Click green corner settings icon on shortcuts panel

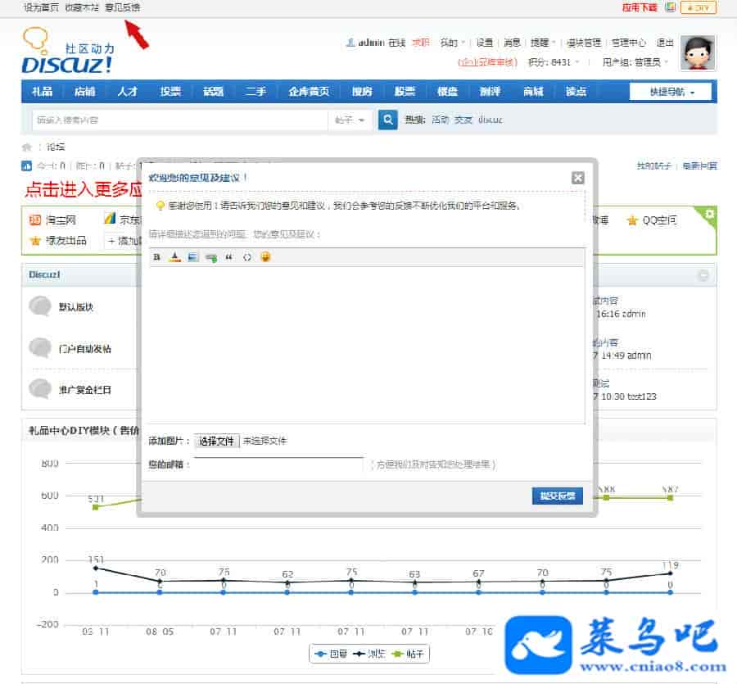pyautogui.click(x=709, y=215)
